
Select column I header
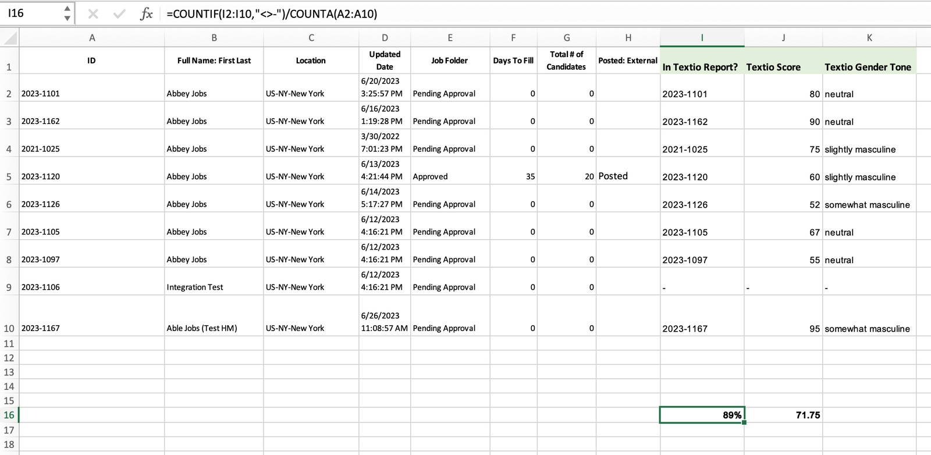click(702, 38)
